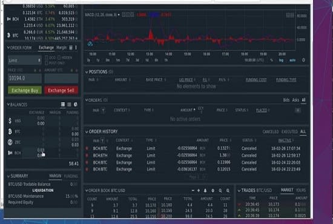This screenshot has width=333, height=224.
Task: Show EXECUTED order history tab
Action: (x=289, y=132)
